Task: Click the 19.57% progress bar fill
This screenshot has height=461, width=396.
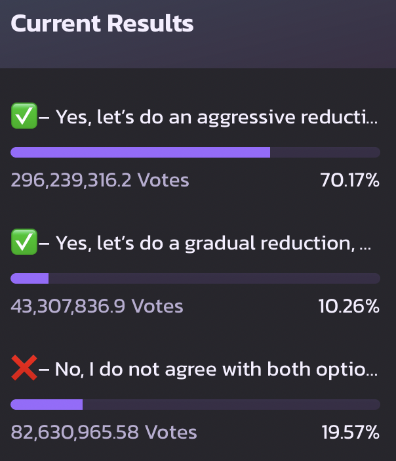Action: click(47, 405)
